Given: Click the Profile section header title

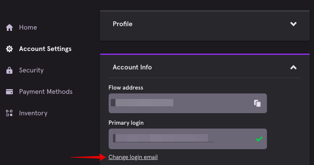Looking at the screenshot, I should [122, 24].
